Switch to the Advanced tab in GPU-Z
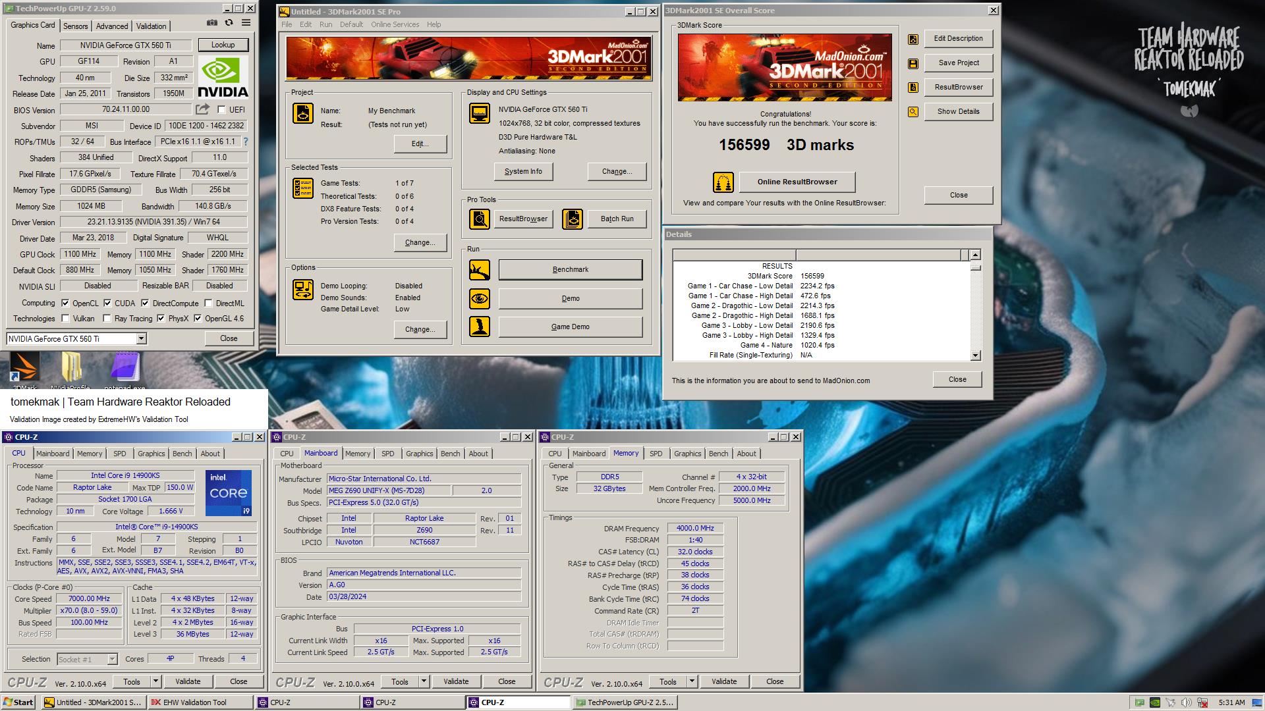 (112, 26)
